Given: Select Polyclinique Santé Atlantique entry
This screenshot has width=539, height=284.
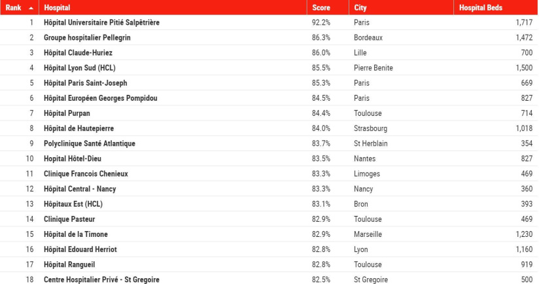Looking at the screenshot, I should pos(90,143).
